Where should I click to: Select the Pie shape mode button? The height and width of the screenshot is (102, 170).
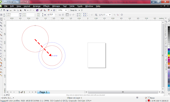(70, 15)
